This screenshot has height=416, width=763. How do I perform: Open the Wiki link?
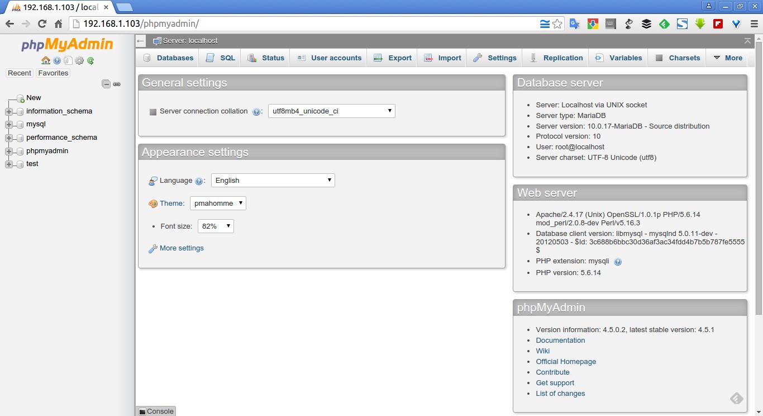coord(542,351)
